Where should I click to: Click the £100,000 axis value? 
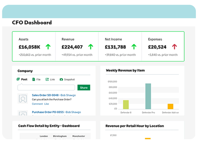pyautogui.click(x=112, y=82)
